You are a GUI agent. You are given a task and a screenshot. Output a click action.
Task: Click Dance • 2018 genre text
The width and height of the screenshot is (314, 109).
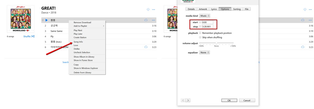pyautogui.click(x=49, y=13)
